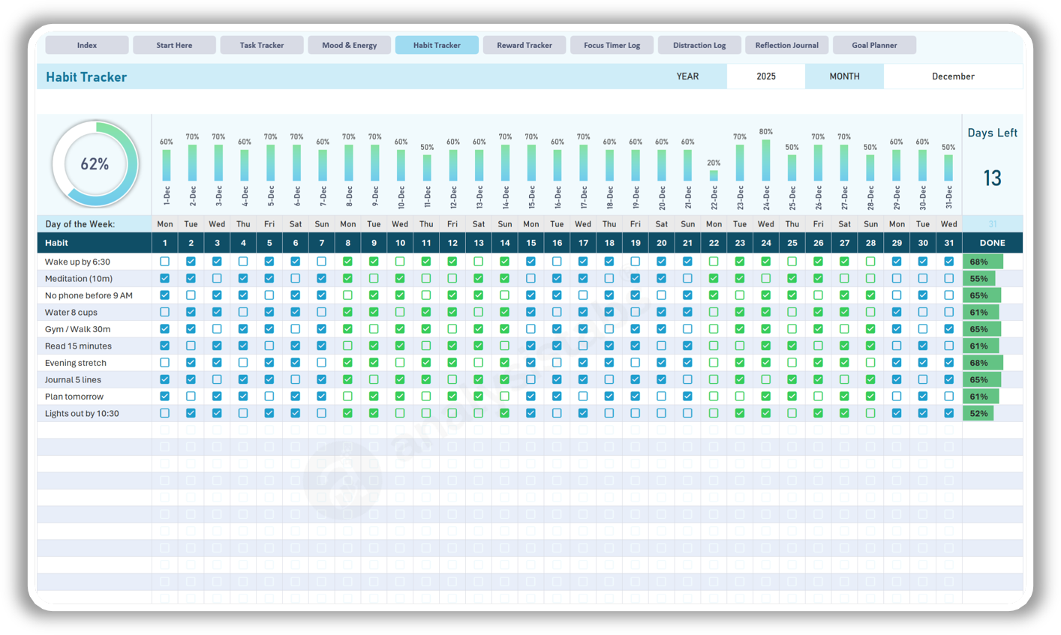The height and width of the screenshot is (635, 1061).
Task: Switch to the Task Tracker tab
Action: (261, 45)
